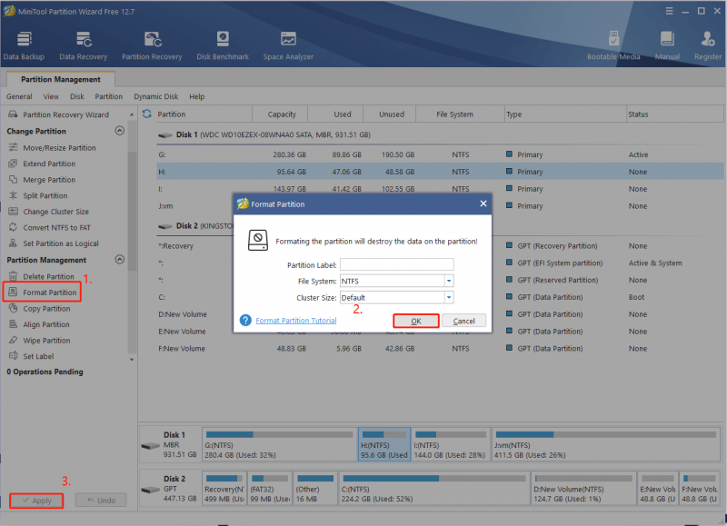
Task: Open the Format Partition Tutorial link
Action: [x=296, y=321]
